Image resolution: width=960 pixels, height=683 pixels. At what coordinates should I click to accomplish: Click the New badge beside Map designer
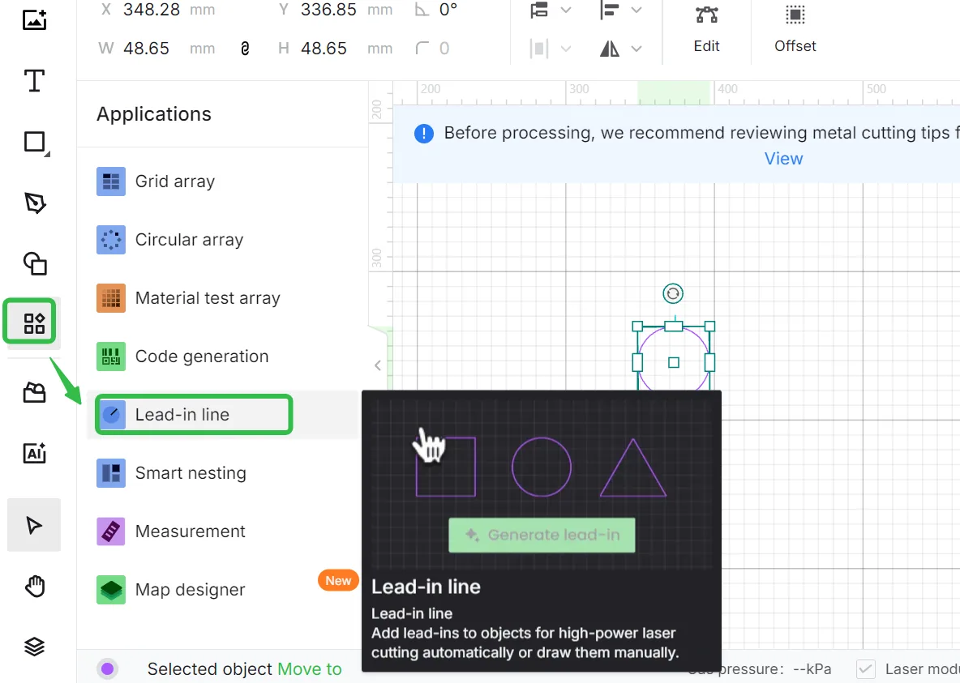click(x=338, y=581)
